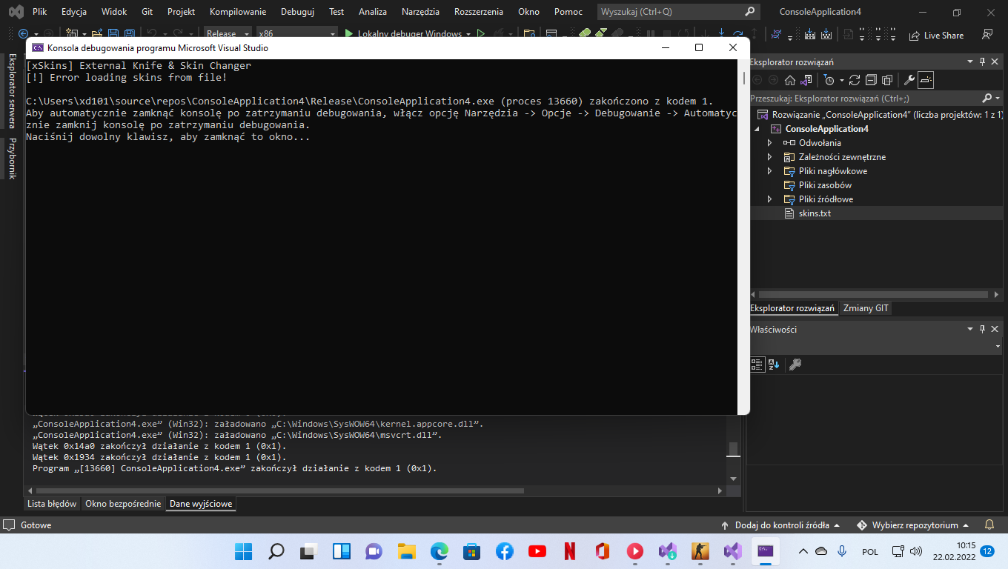Pin the Eksplorator rozwiązań panel
1008x569 pixels.
983,62
